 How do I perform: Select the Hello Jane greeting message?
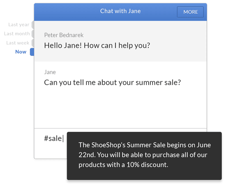(x=97, y=45)
